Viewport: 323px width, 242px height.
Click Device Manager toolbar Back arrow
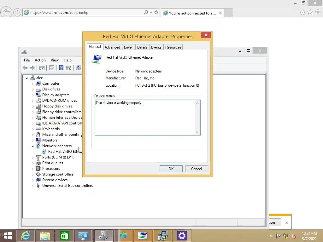pyautogui.click(x=25, y=68)
